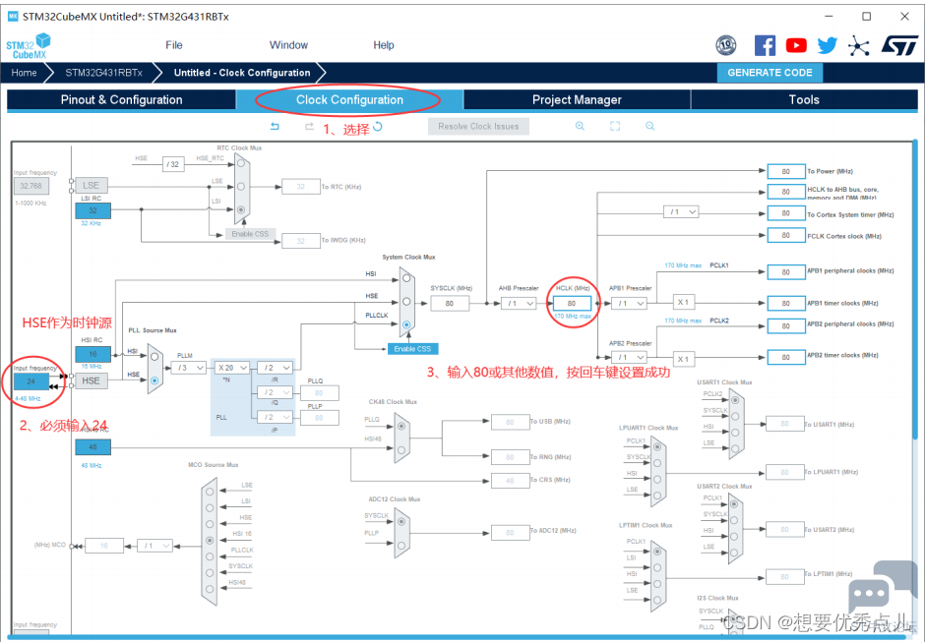The image size is (926, 642).
Task: Open the Help menu
Action: pos(383,45)
